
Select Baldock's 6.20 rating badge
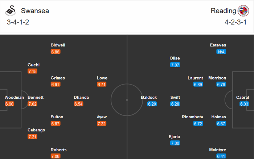coord(152,104)
